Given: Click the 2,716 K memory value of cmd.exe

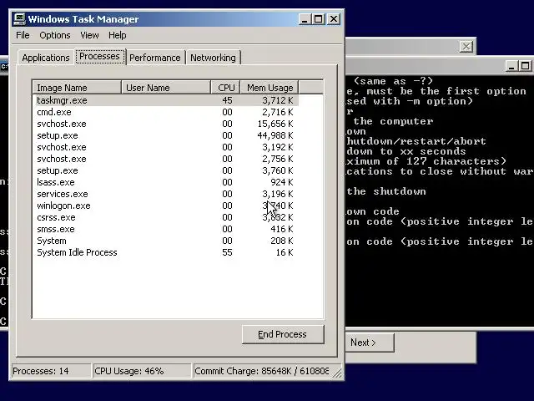Looking at the screenshot, I should 278,112.
